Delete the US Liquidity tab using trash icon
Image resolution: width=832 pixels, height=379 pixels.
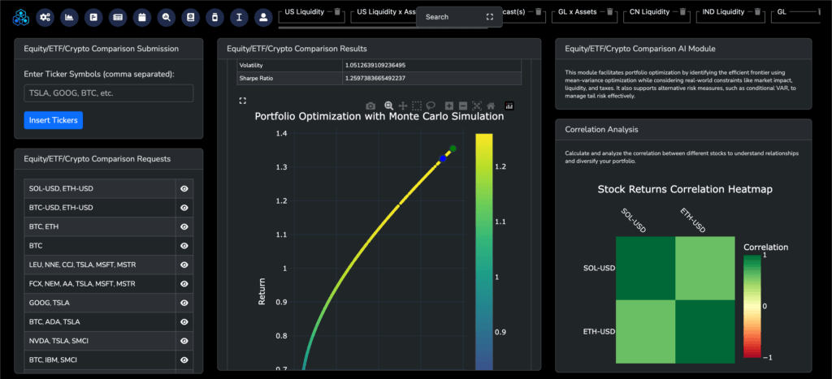click(x=338, y=12)
